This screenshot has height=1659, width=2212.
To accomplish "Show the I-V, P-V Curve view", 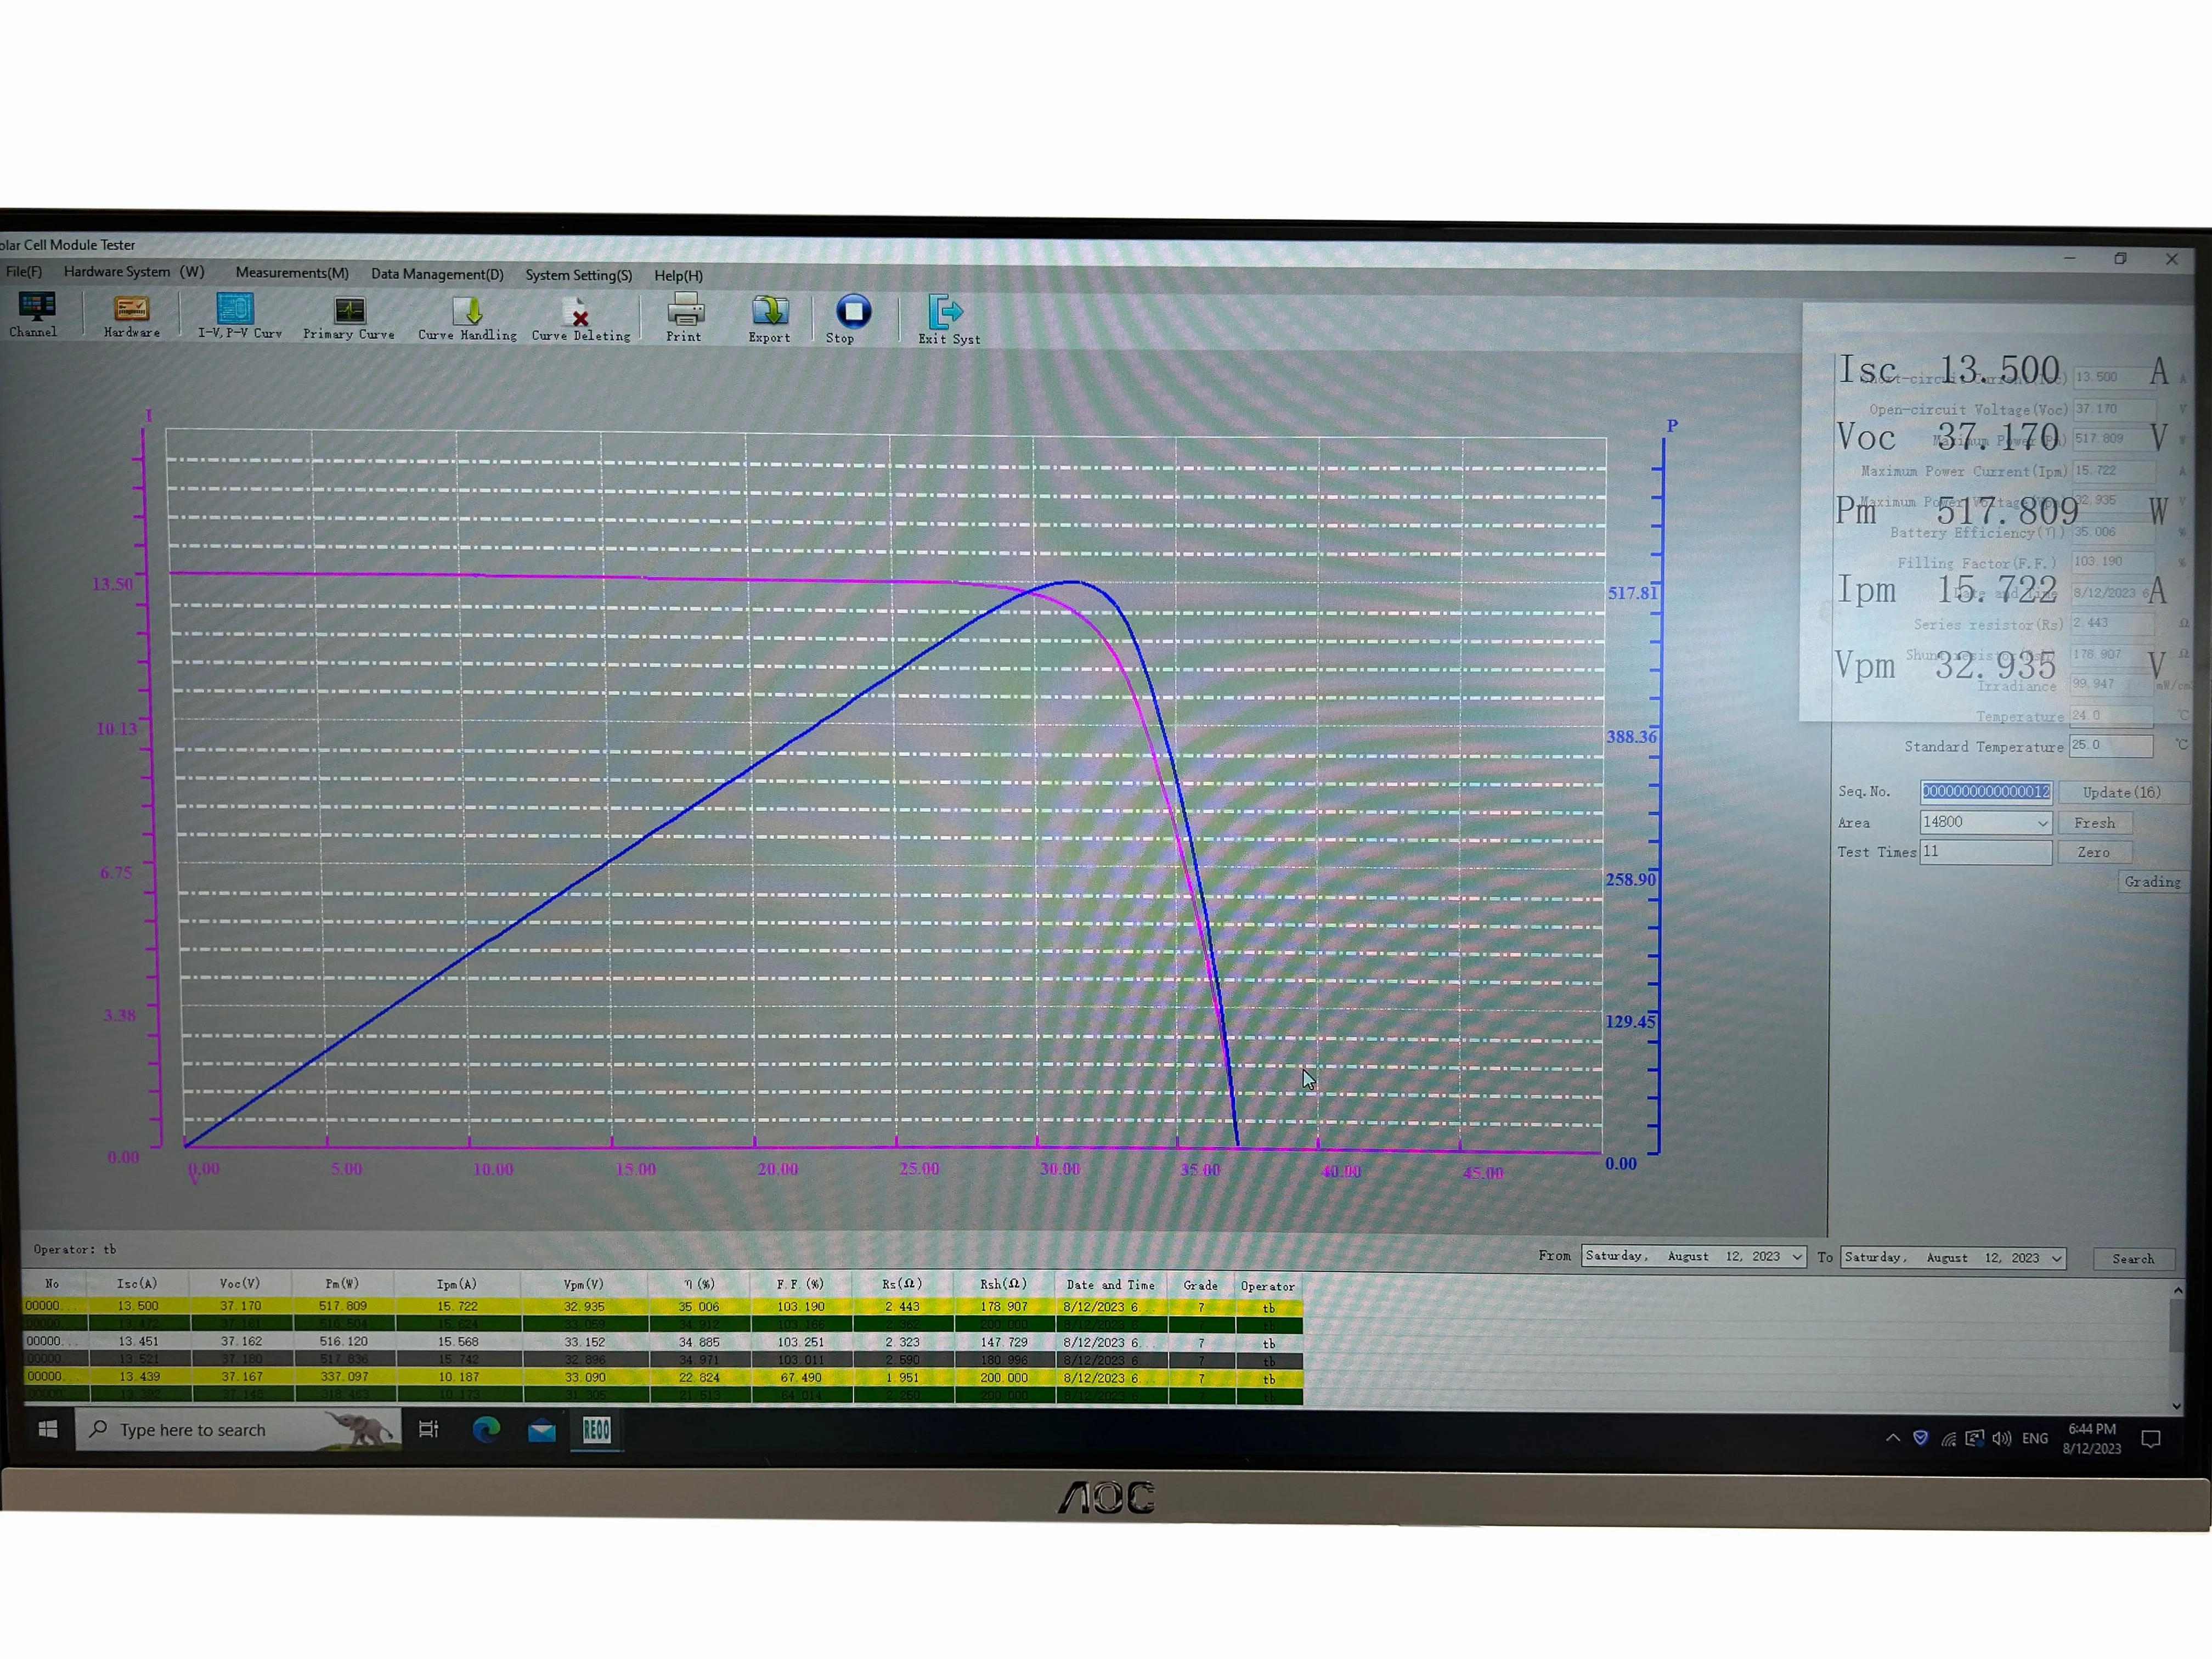I will 239,316.
